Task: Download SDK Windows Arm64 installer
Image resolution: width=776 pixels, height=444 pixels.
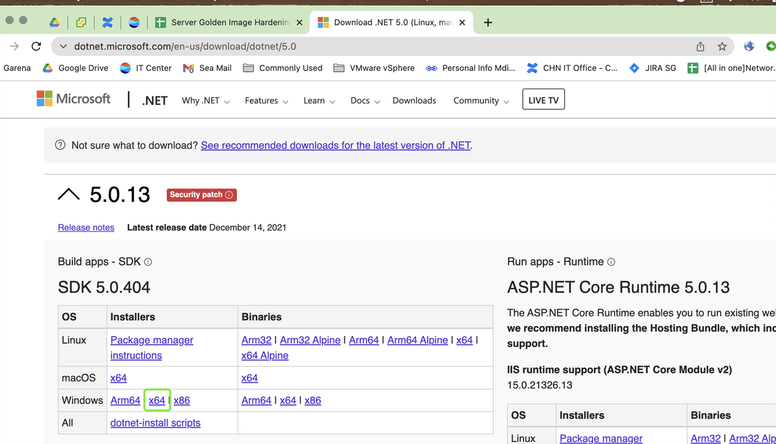Action: click(125, 400)
